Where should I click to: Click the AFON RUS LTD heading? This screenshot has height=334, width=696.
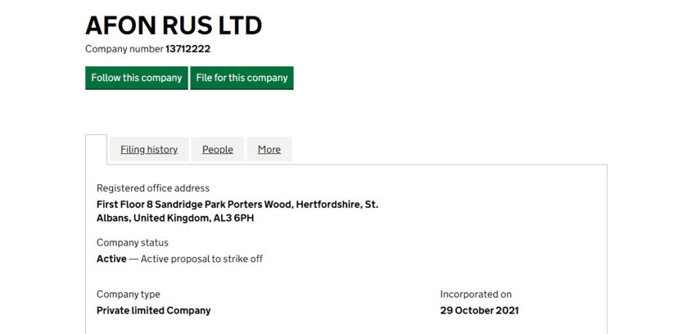pos(174,25)
